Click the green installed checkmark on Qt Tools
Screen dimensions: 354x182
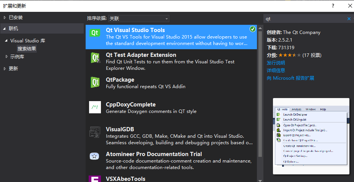(x=252, y=29)
